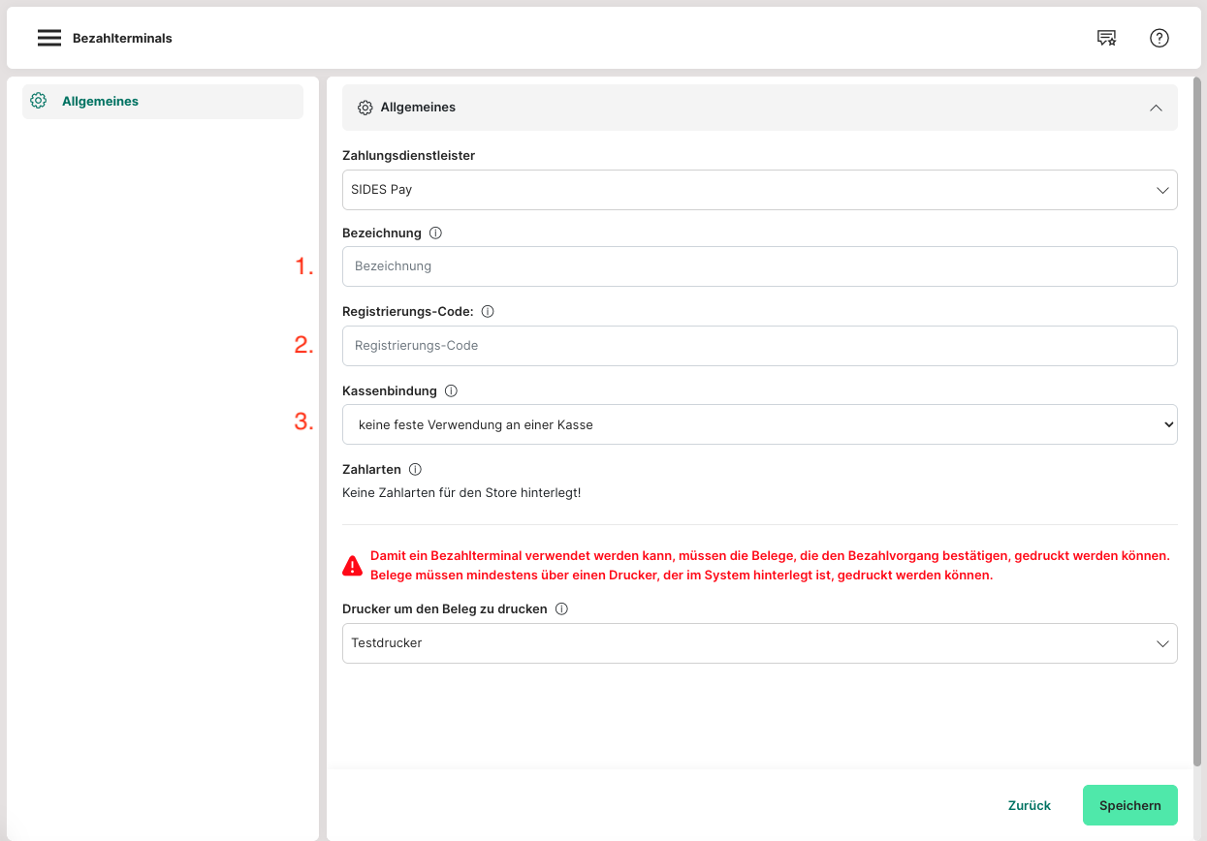The width and height of the screenshot is (1207, 841).
Task: Click info icon beside Drucker label
Action: tap(561, 609)
